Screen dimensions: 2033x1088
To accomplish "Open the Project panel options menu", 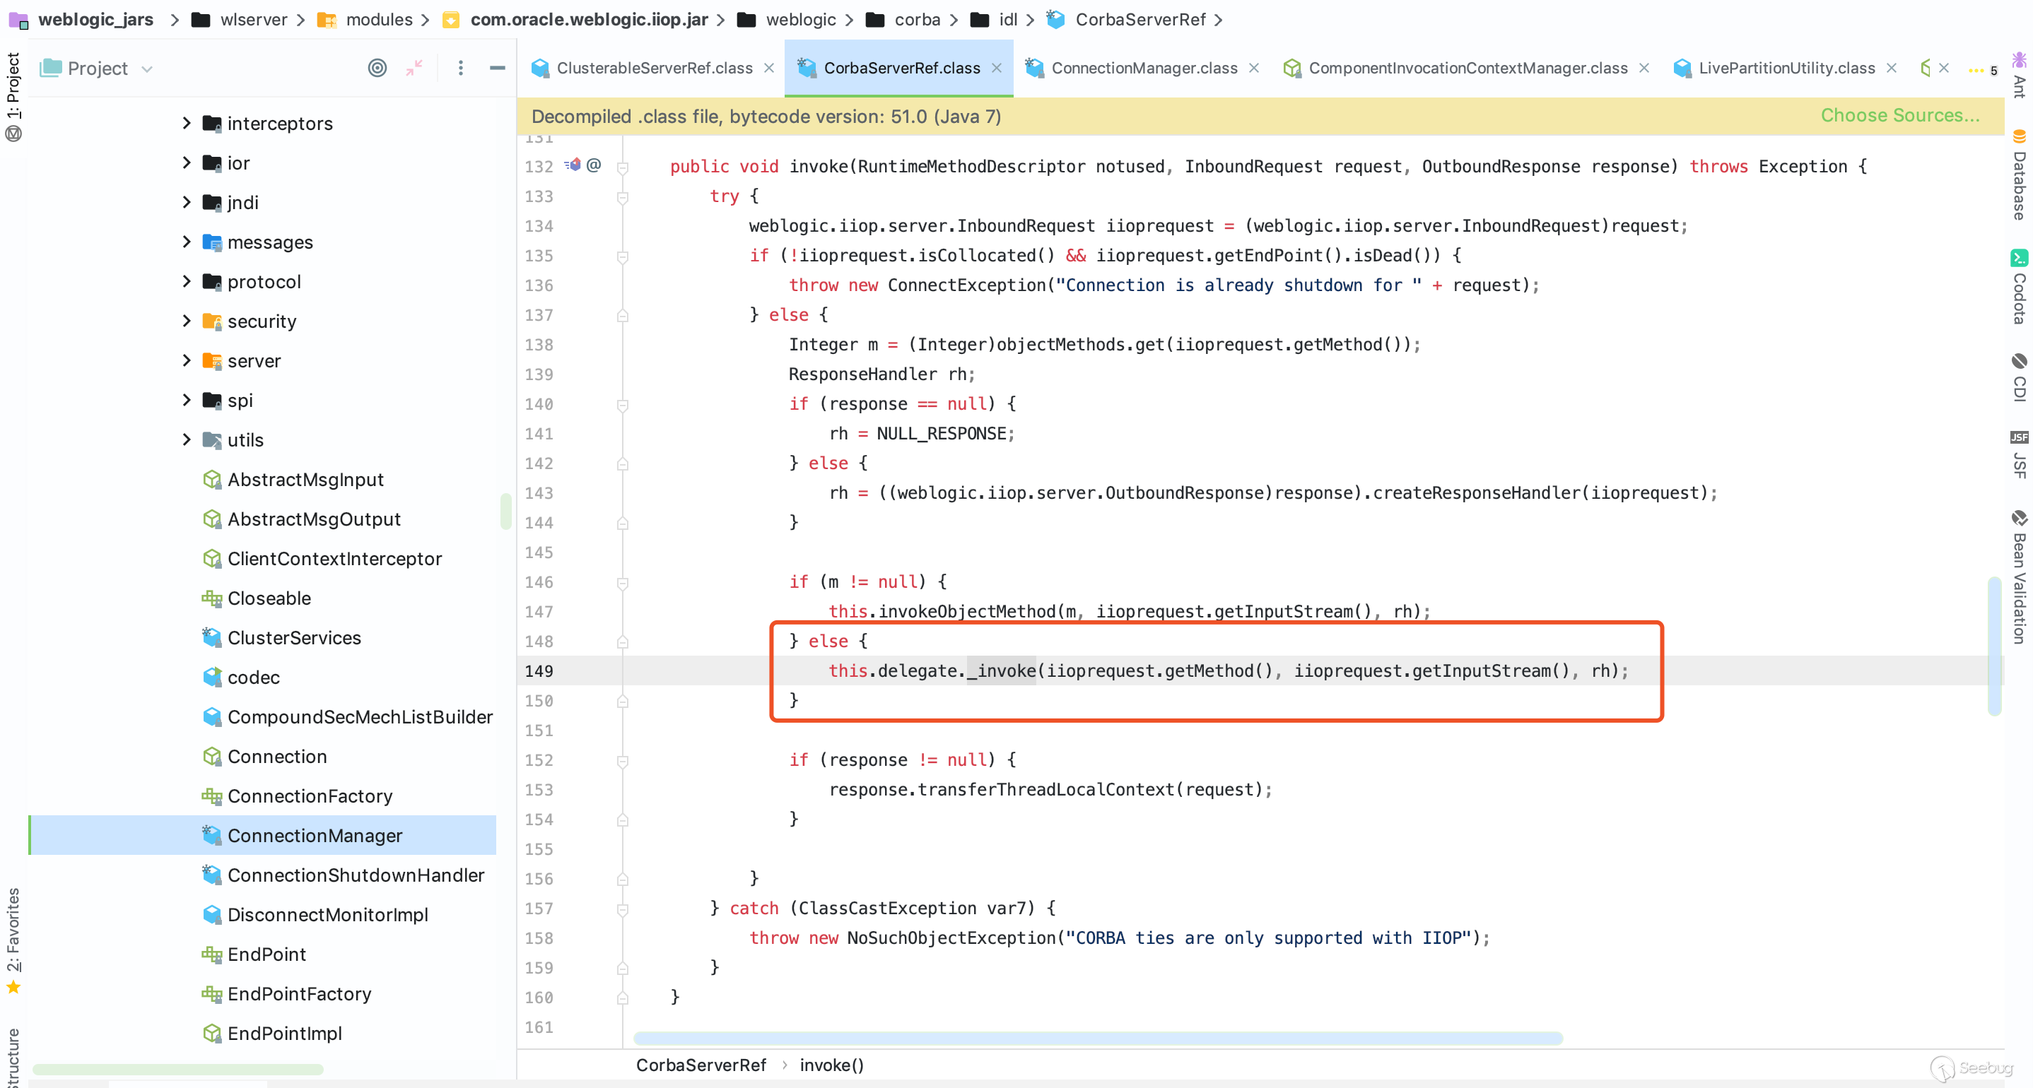I will (x=461, y=68).
